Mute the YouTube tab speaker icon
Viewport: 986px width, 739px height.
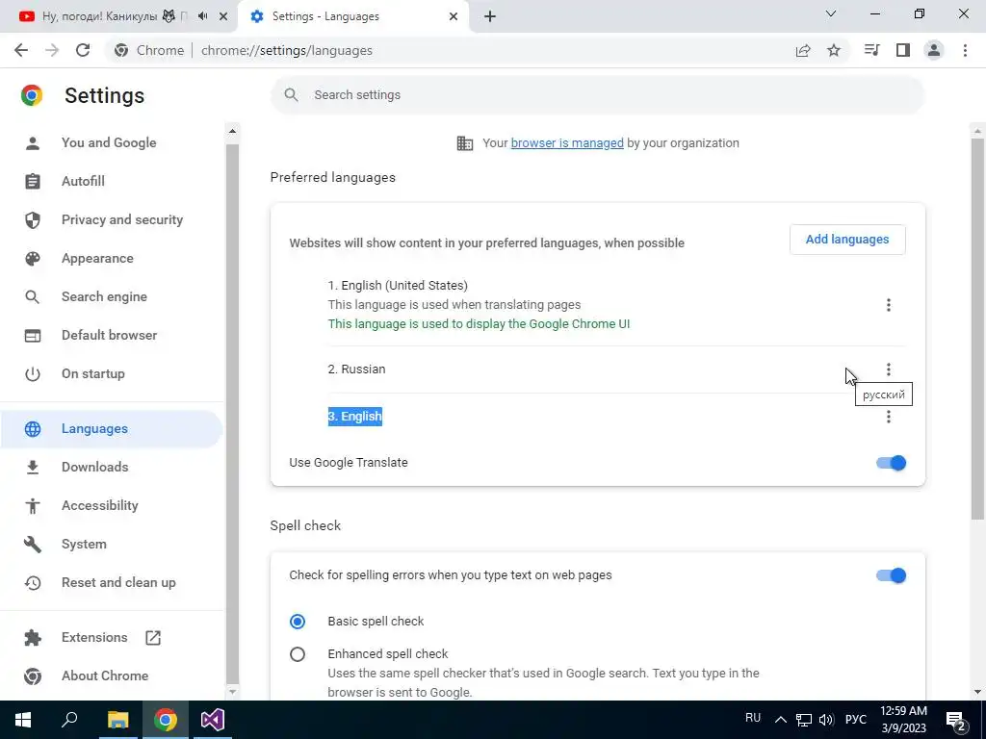coord(202,16)
